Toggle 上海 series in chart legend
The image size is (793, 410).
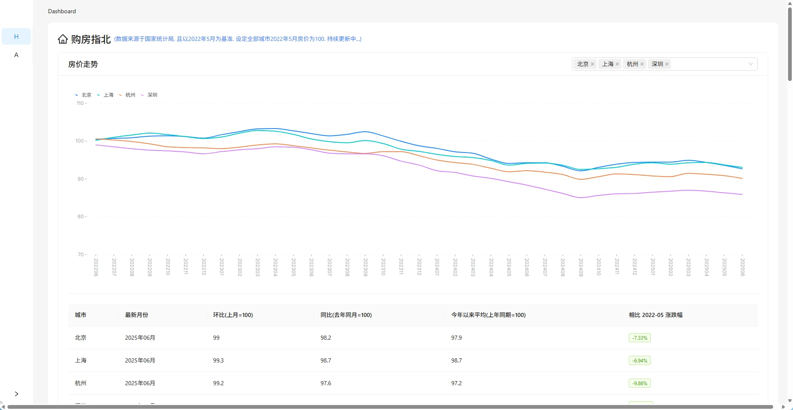pyautogui.click(x=105, y=95)
